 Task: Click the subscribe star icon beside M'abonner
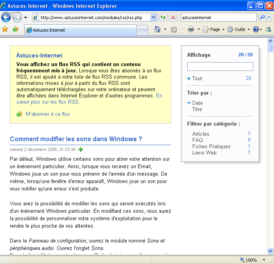19,114
